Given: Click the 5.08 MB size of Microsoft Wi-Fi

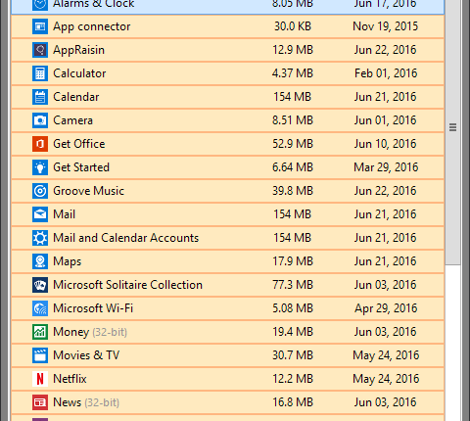Looking at the screenshot, I should (x=293, y=308).
